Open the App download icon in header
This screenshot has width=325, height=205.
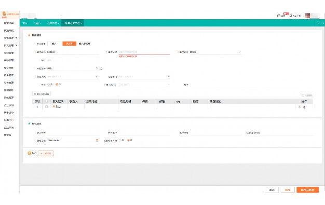pyautogui.click(x=291, y=16)
